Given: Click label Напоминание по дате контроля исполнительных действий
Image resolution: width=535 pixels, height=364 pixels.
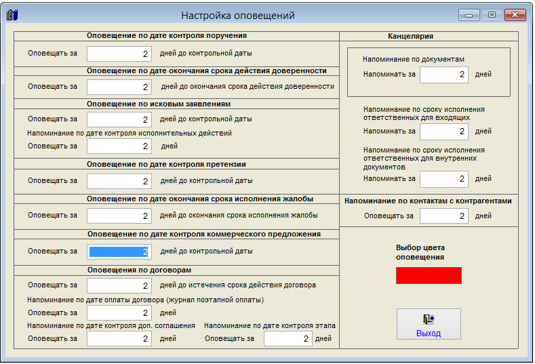Looking at the screenshot, I should coord(130,133).
